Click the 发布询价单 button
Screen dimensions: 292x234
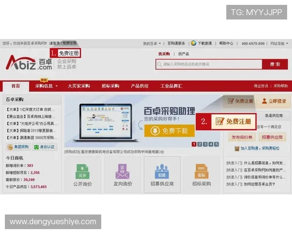242,137
